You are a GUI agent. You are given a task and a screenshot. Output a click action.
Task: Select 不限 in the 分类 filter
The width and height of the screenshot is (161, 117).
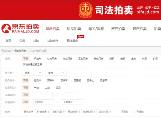pos(25,59)
